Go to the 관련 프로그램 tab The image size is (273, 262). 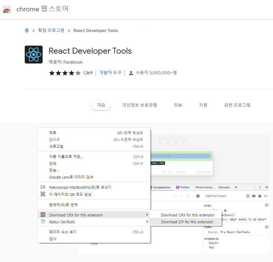(237, 105)
